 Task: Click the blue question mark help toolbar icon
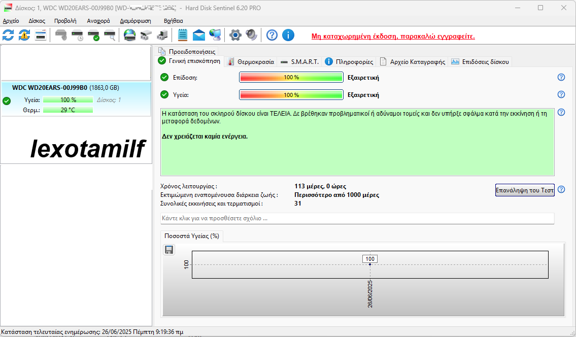pos(272,36)
